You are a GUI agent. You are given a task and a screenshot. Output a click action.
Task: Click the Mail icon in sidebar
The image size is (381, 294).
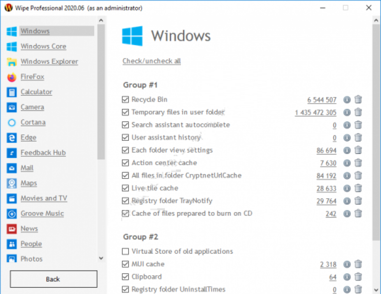point(12,168)
